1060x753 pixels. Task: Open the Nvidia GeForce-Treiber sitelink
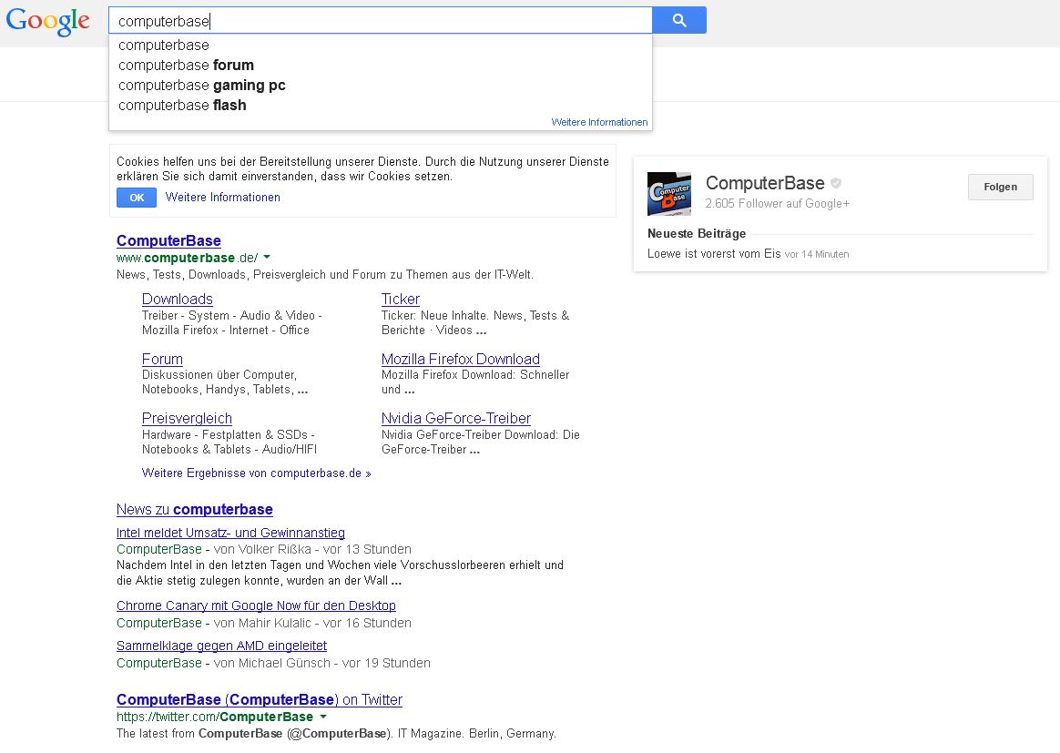coord(456,419)
